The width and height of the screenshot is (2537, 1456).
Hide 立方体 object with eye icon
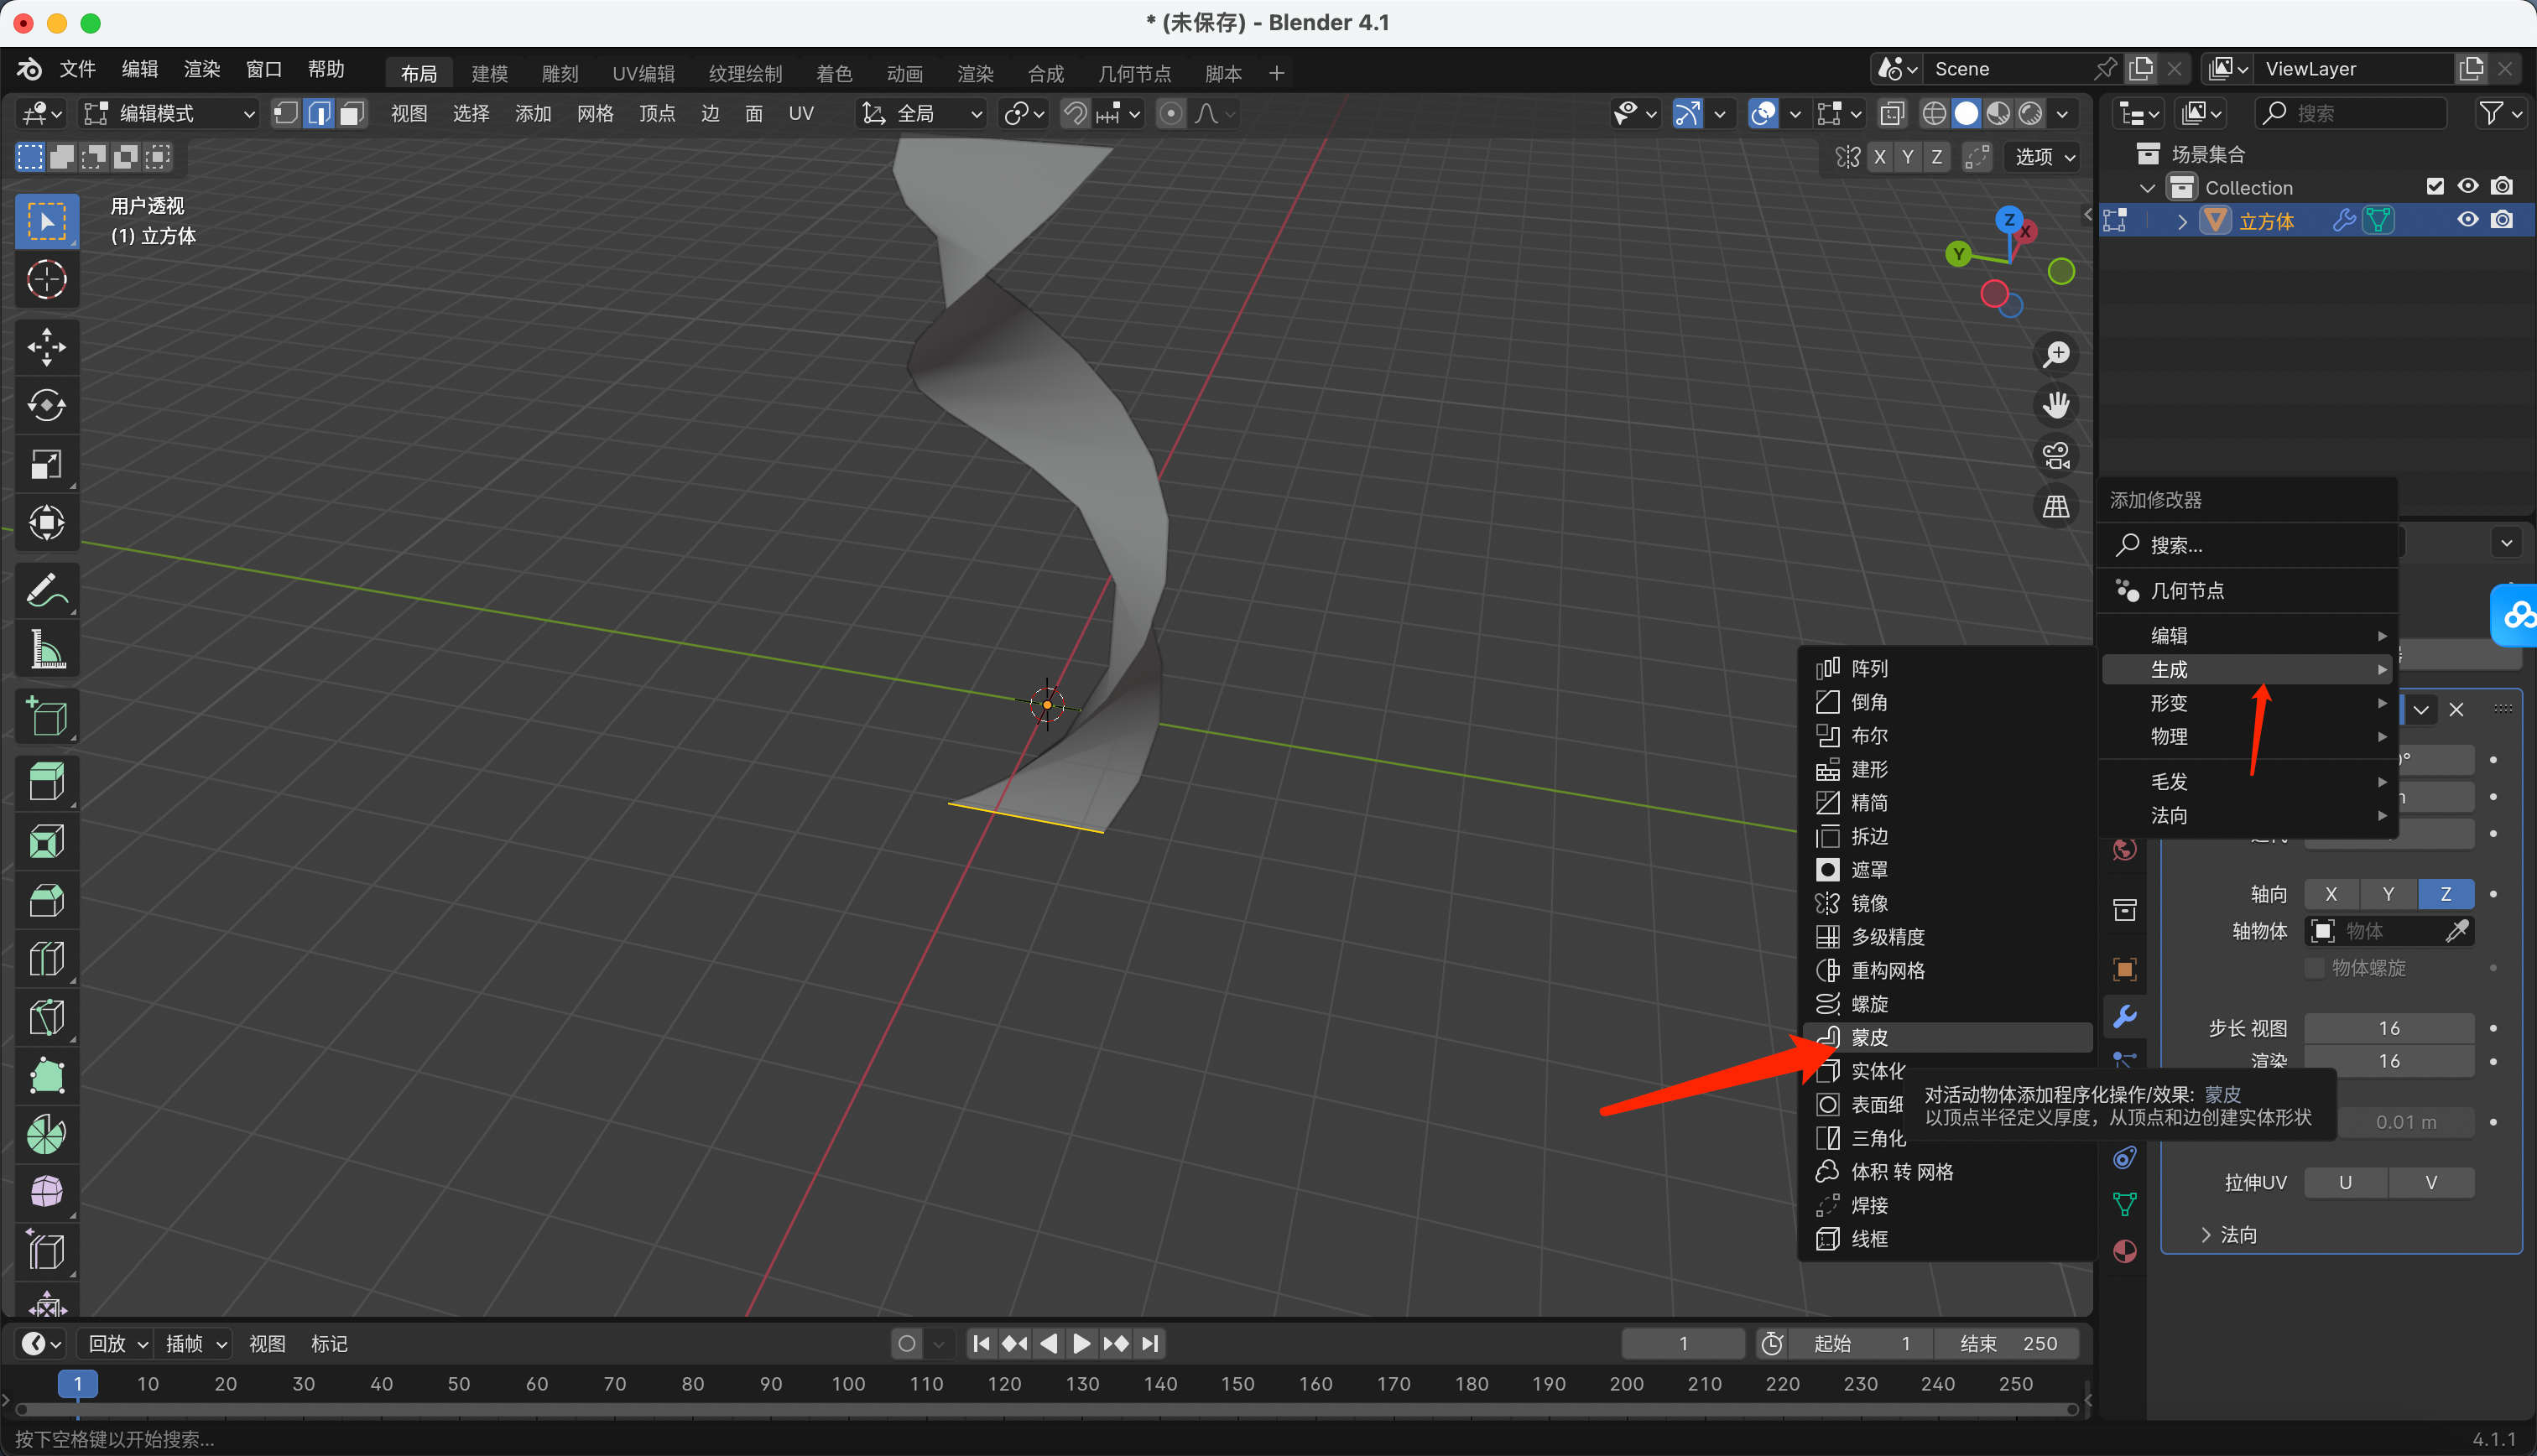click(x=2467, y=220)
